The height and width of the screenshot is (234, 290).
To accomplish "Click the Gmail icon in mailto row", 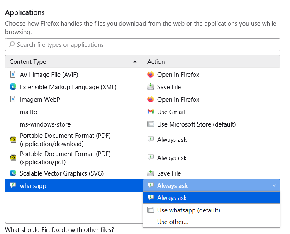I will click(151, 112).
